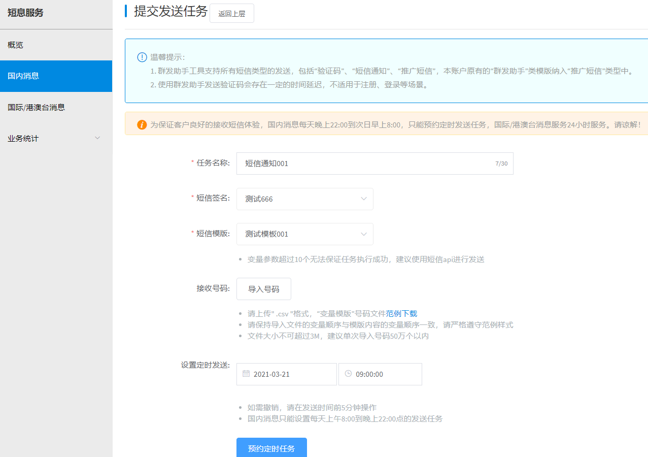Click the date field 2021-03-21

[x=287, y=374]
